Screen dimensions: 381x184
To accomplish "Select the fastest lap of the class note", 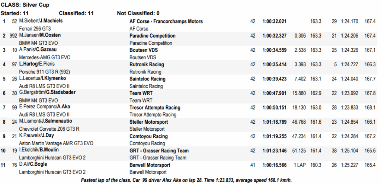I will pos(186,180).
